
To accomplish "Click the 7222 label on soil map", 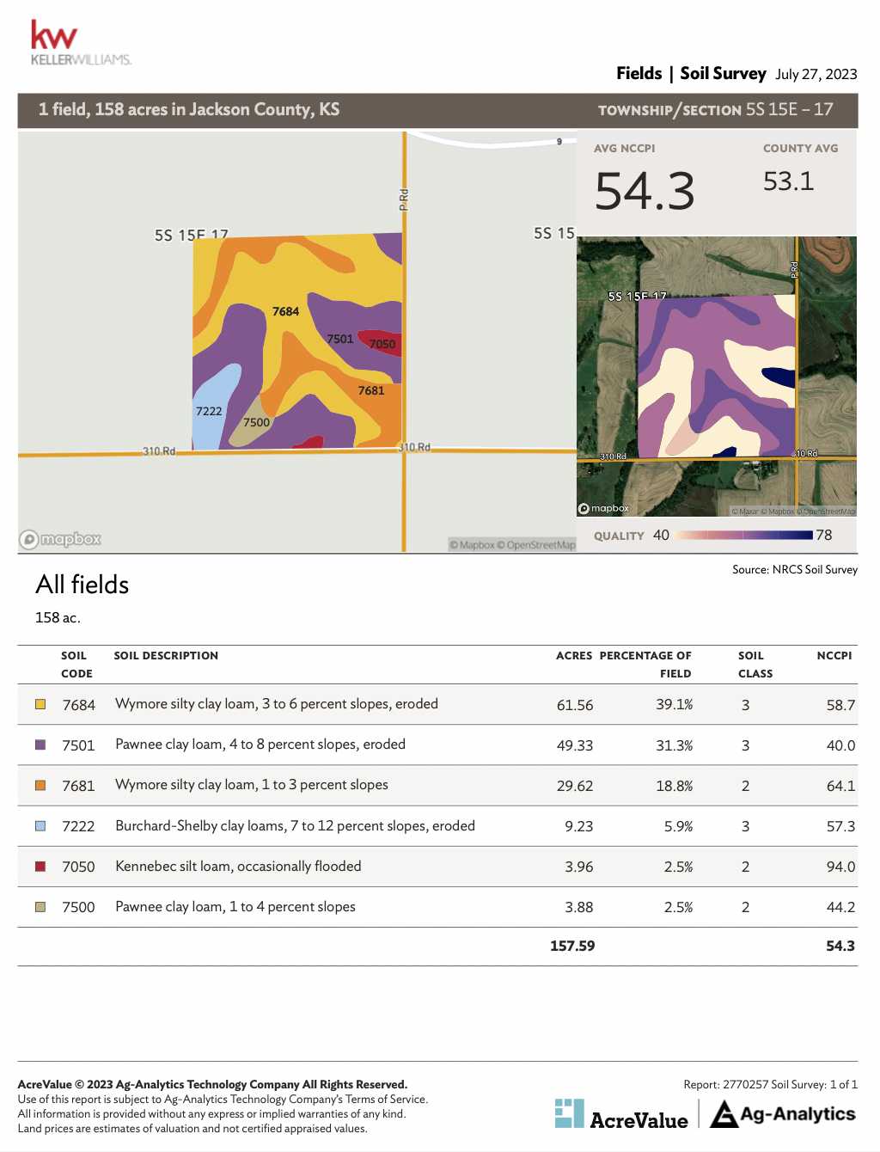I will 209,411.
